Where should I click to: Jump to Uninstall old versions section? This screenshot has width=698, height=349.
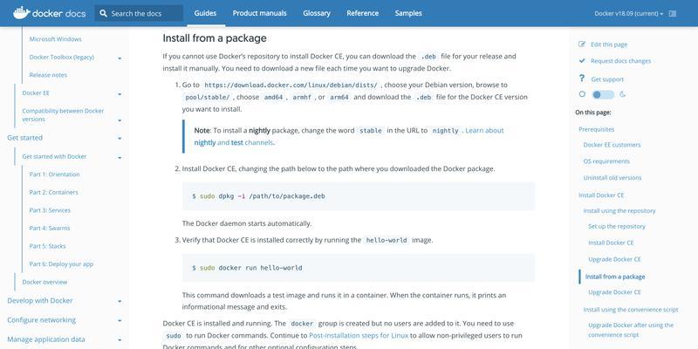click(x=612, y=178)
